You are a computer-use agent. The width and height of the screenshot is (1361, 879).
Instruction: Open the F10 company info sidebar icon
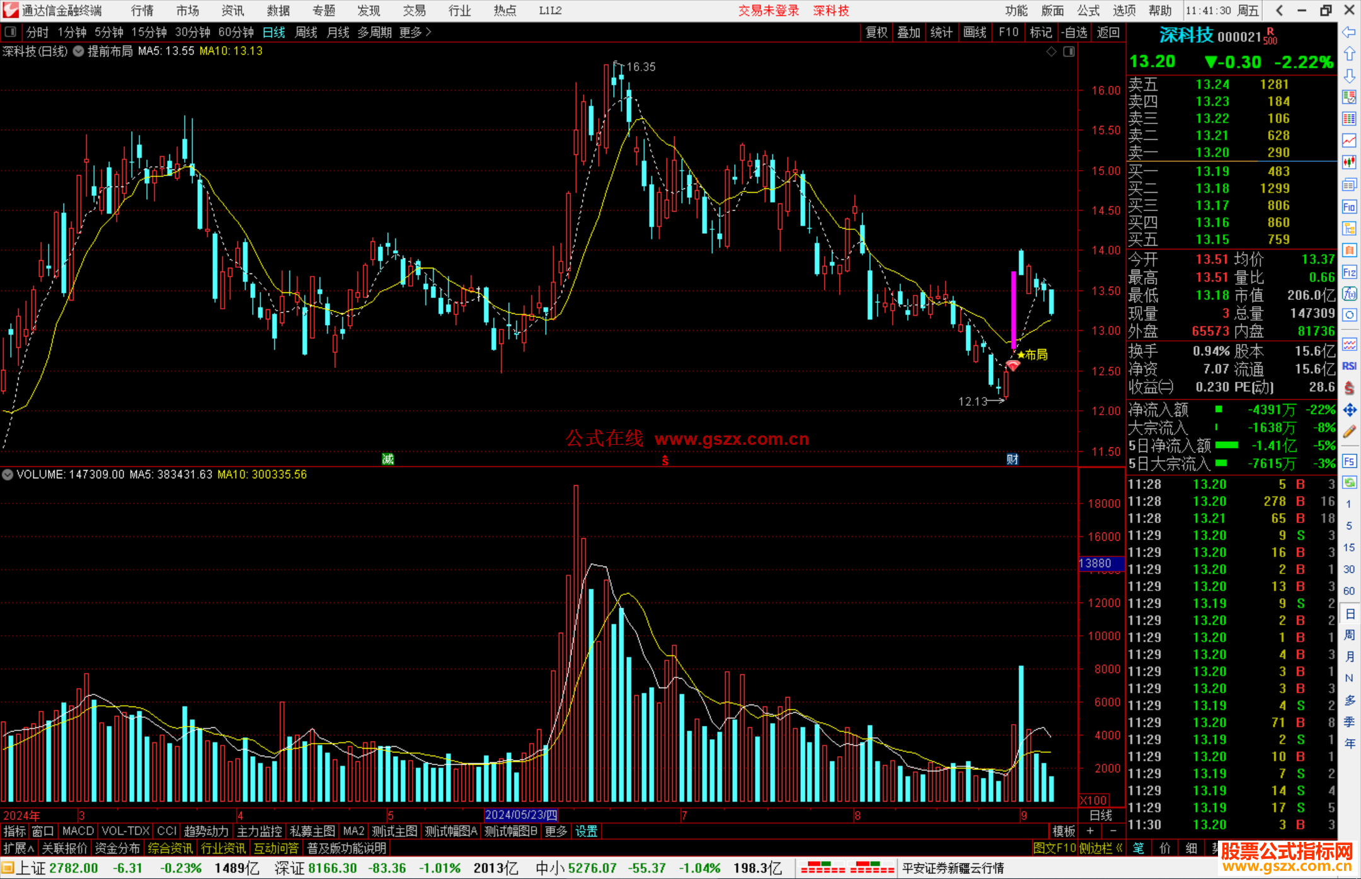pyautogui.click(x=1349, y=207)
